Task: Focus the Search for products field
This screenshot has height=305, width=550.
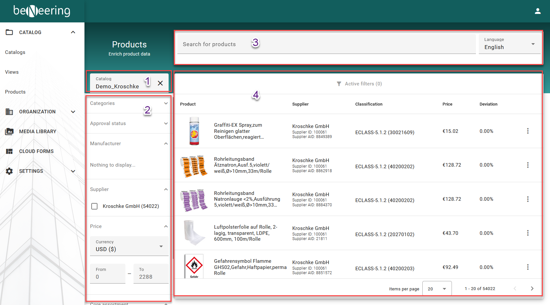Action: point(326,44)
